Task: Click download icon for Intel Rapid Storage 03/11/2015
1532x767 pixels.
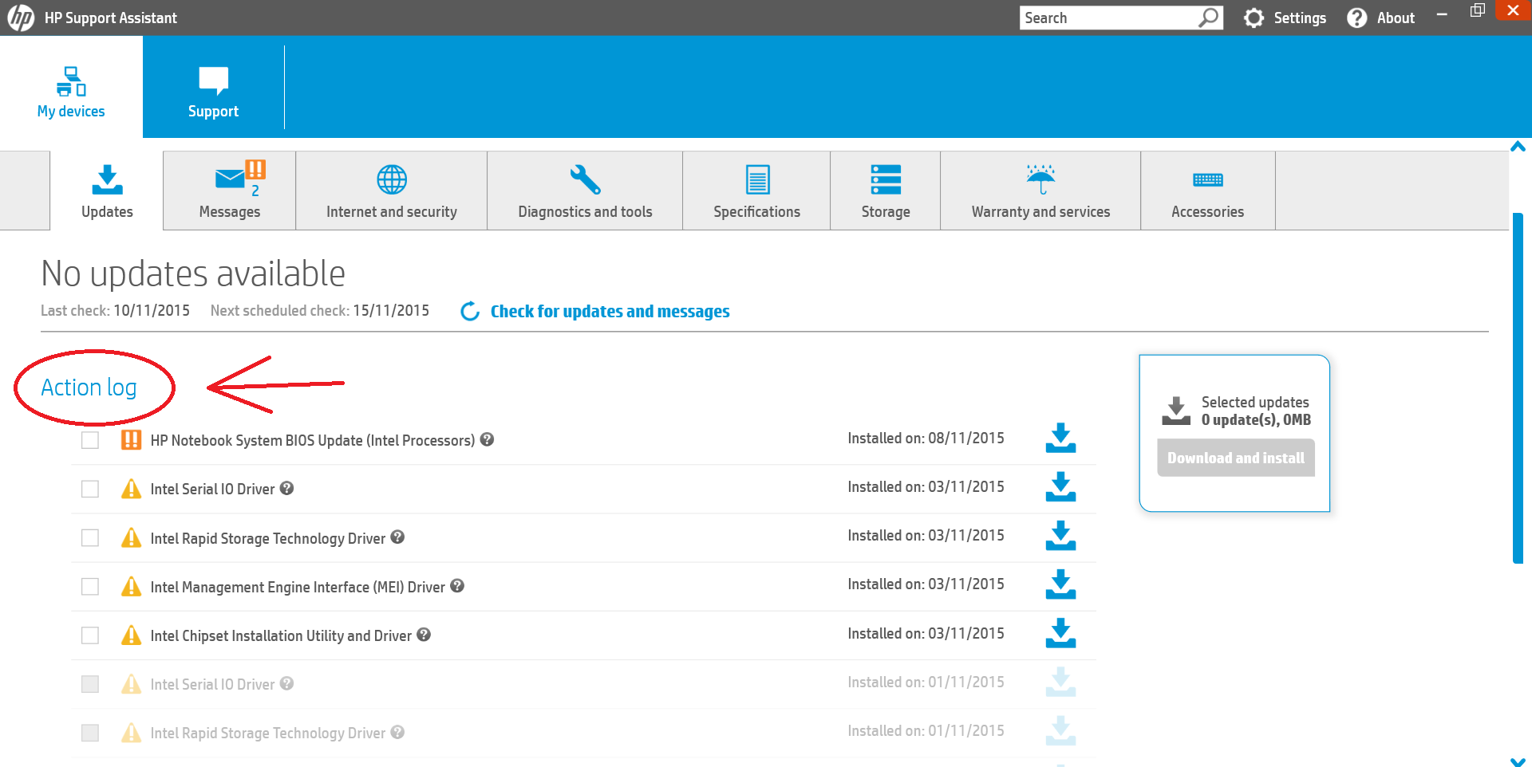Action: pos(1060,536)
